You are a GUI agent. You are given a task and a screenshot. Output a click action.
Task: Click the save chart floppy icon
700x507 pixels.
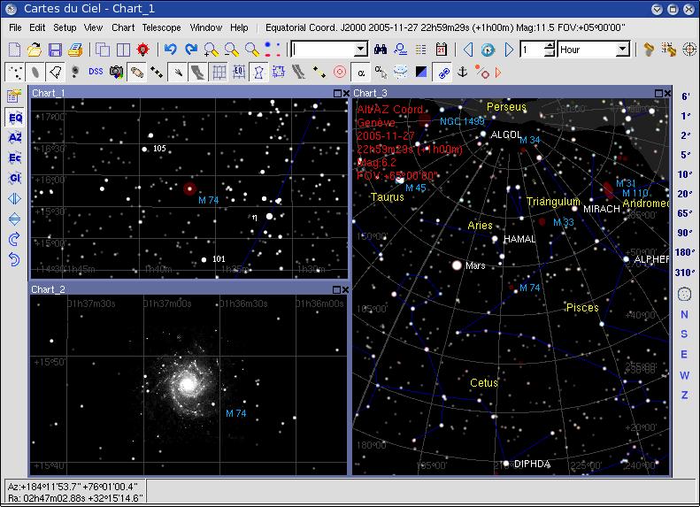pos(55,50)
